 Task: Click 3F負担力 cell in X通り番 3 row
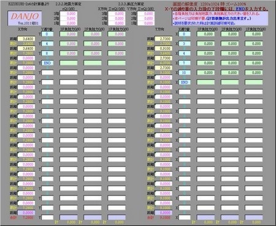tap(205, 43)
